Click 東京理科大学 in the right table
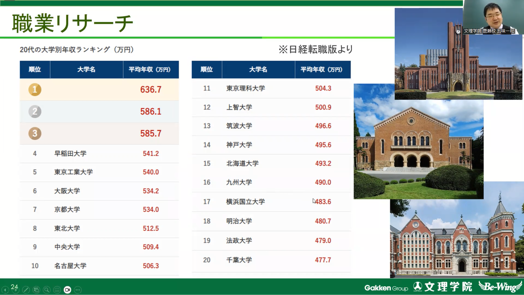Image resolution: width=524 pixels, height=295 pixels. [x=246, y=88]
